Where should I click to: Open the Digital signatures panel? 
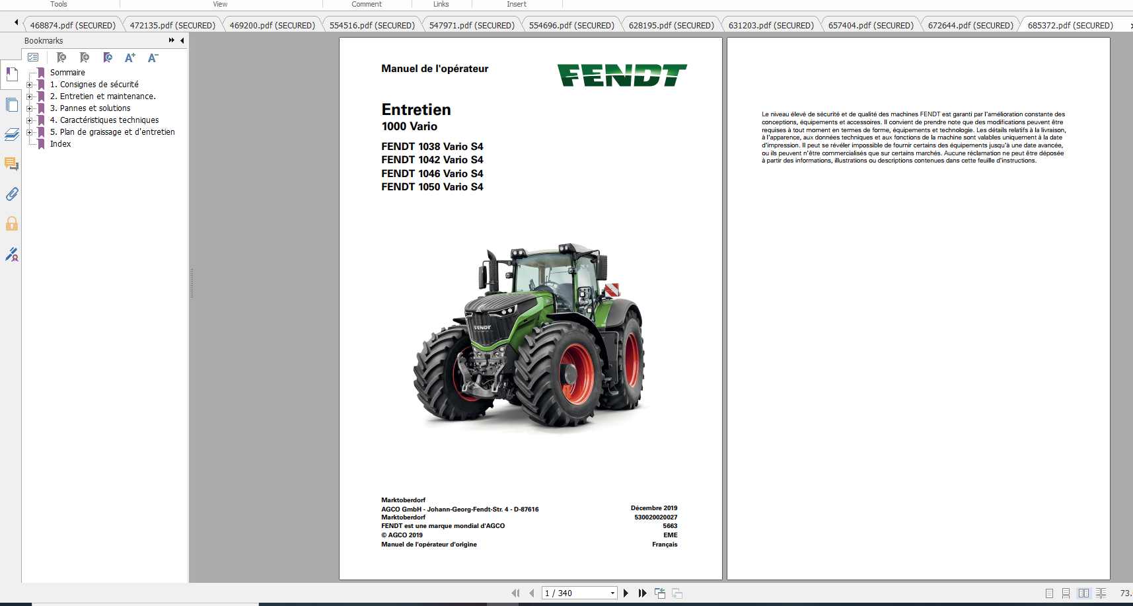coord(12,254)
